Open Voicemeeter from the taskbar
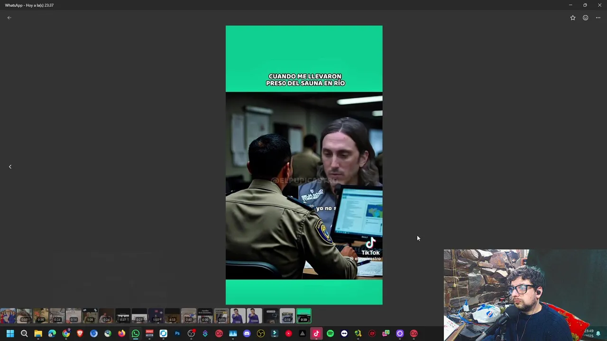607x341 pixels. point(149,333)
